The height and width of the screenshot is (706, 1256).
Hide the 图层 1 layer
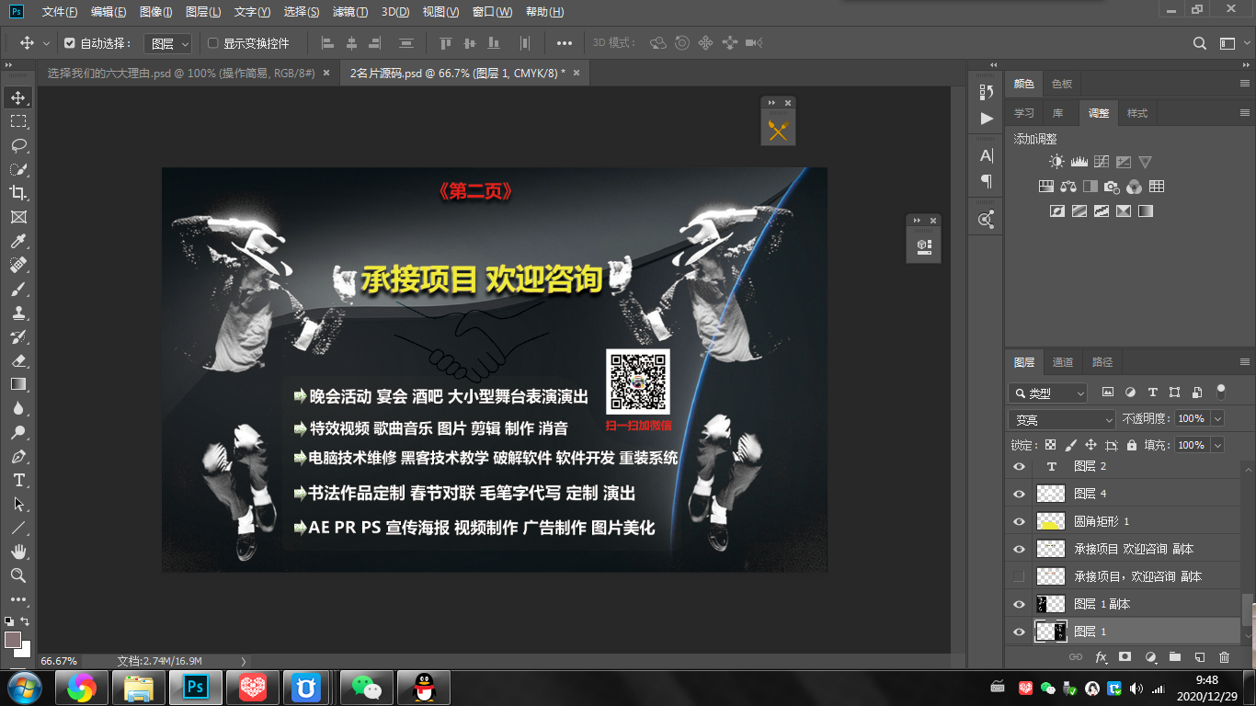coord(1019,632)
